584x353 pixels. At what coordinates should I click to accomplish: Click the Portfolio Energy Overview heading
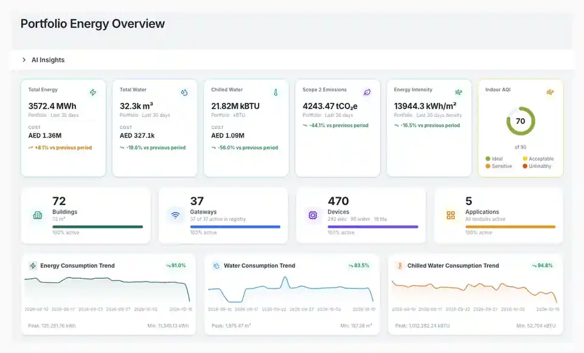92,24
